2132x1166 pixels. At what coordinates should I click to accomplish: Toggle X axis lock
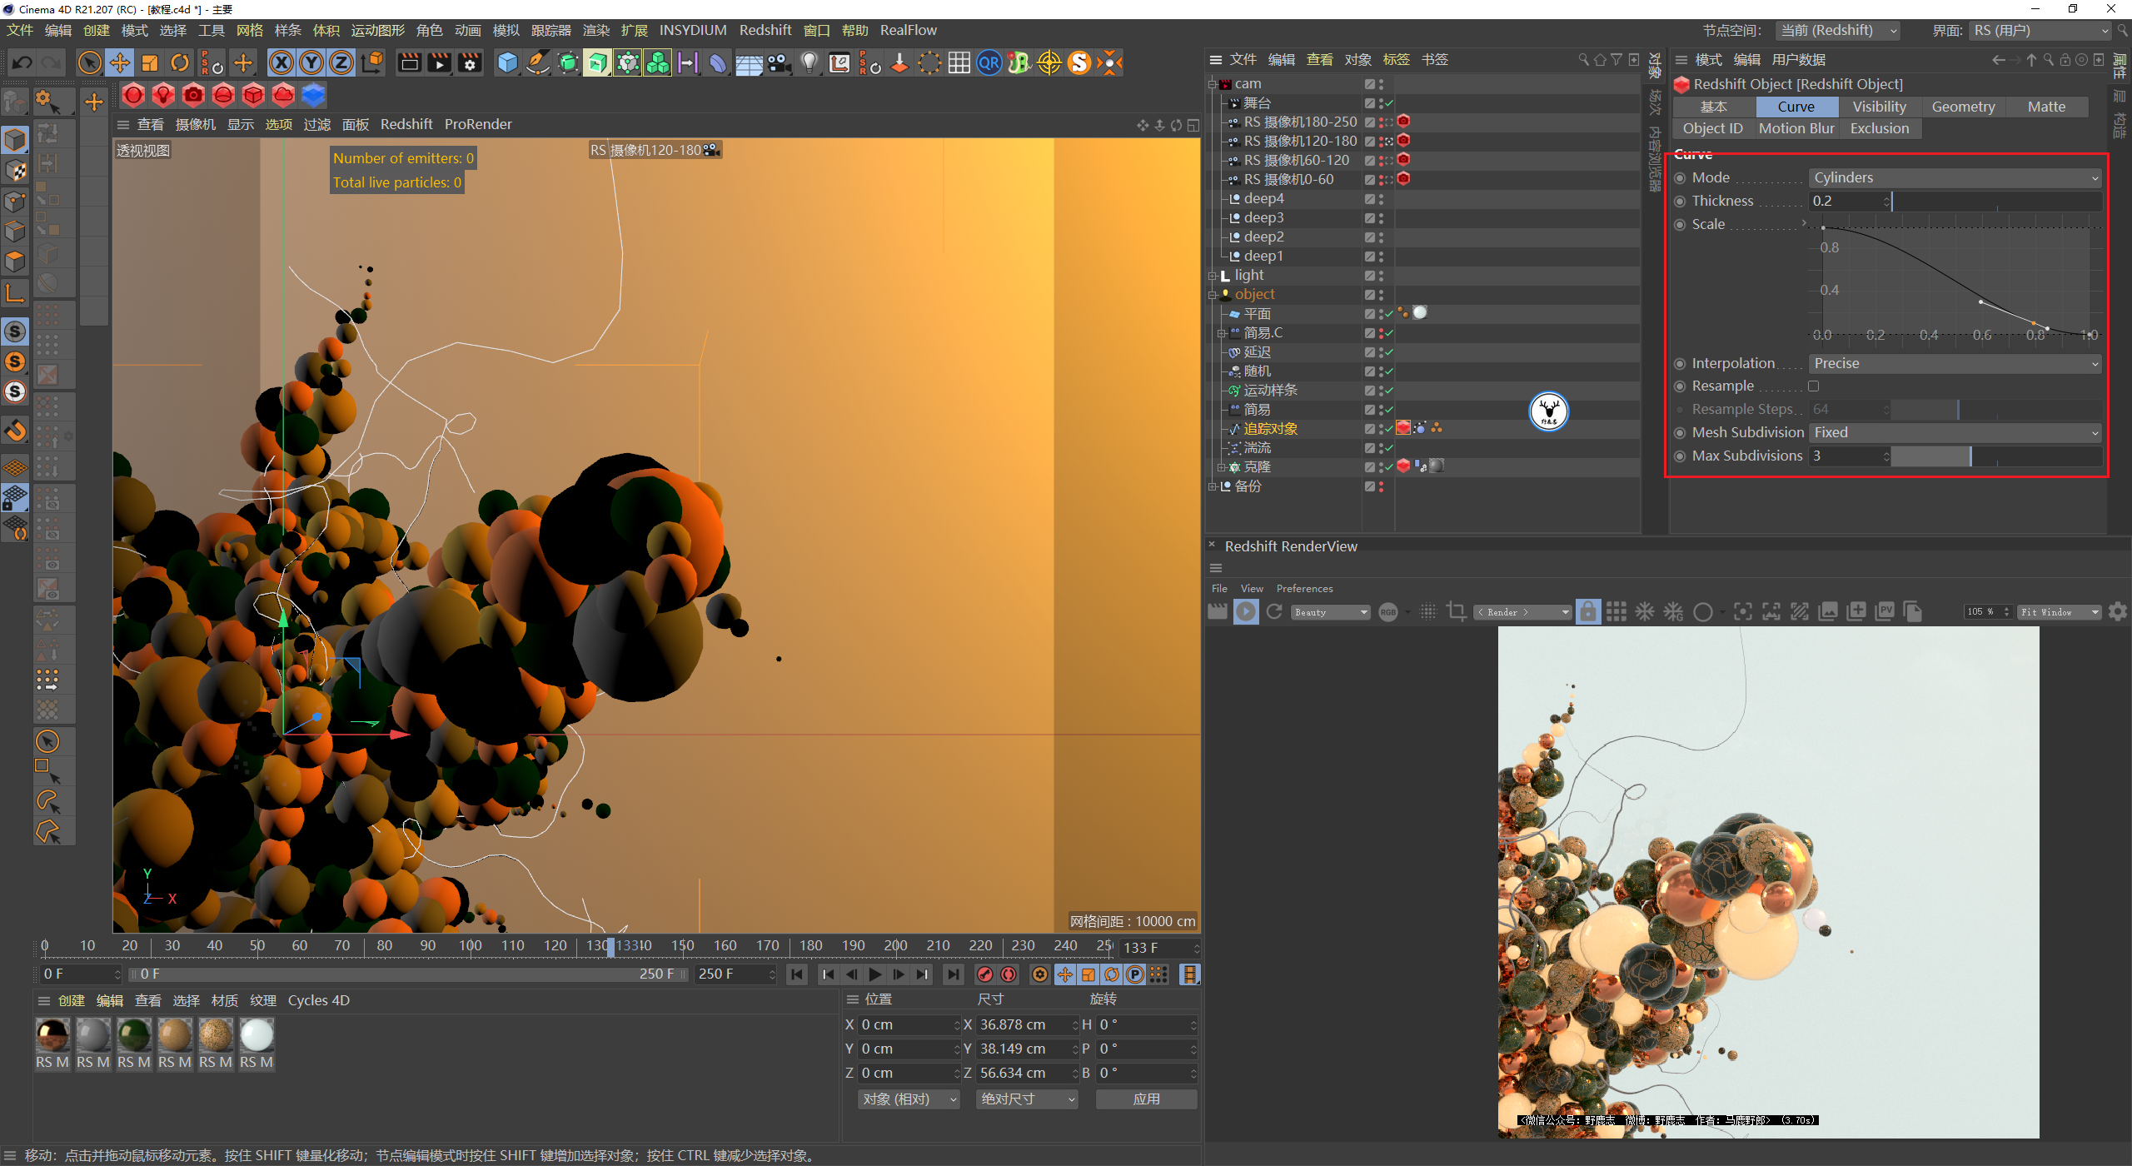pos(281,62)
